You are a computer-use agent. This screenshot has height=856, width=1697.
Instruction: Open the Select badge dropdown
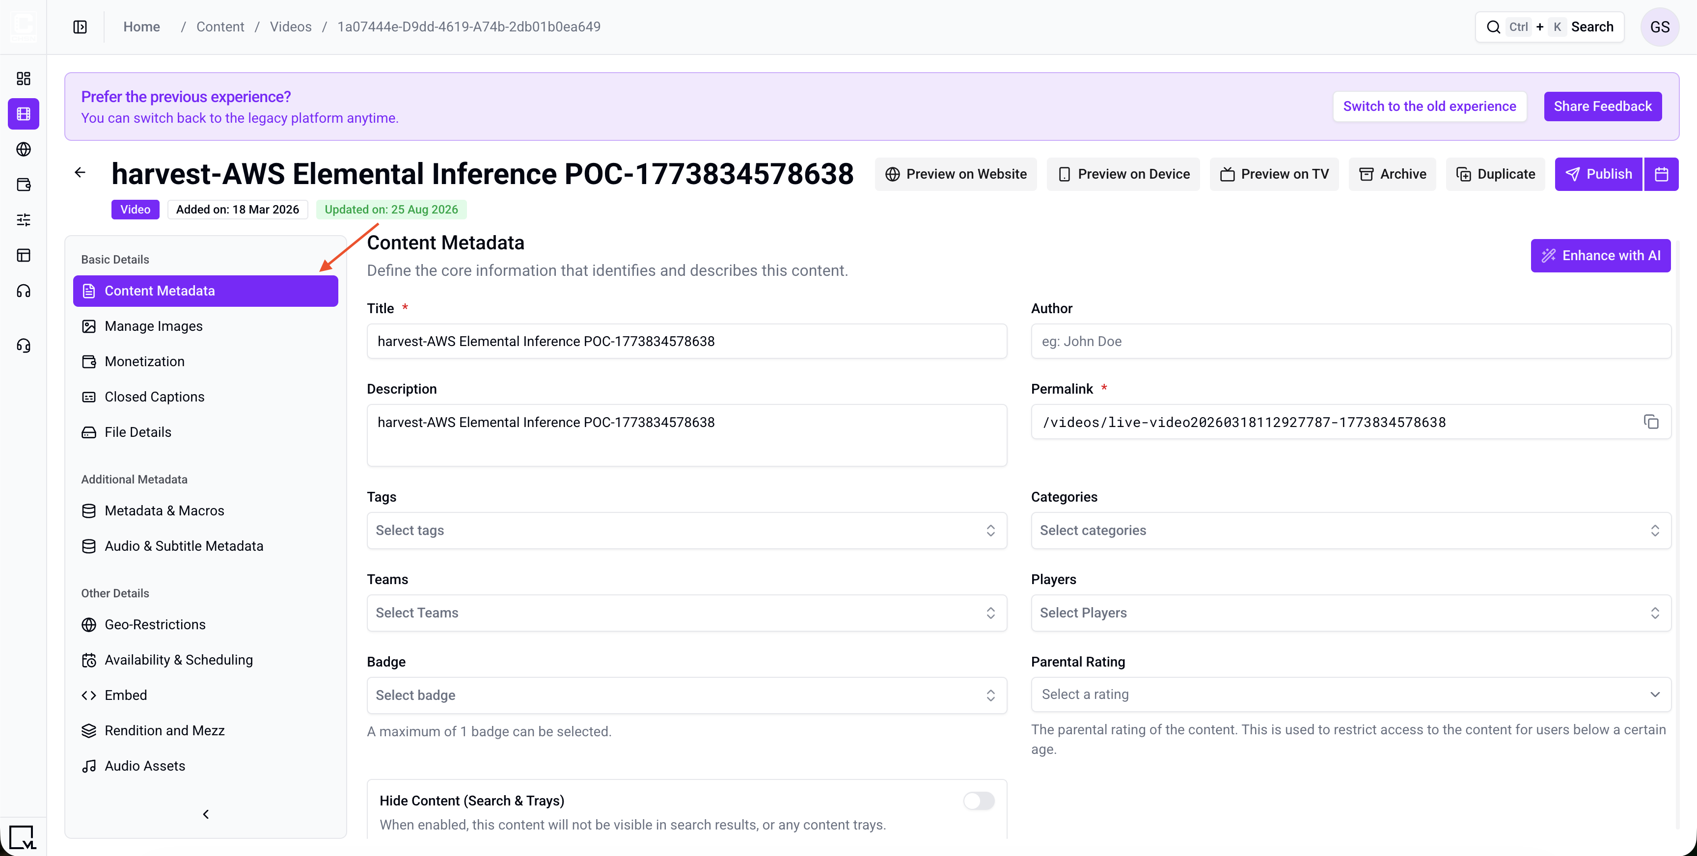(x=686, y=695)
